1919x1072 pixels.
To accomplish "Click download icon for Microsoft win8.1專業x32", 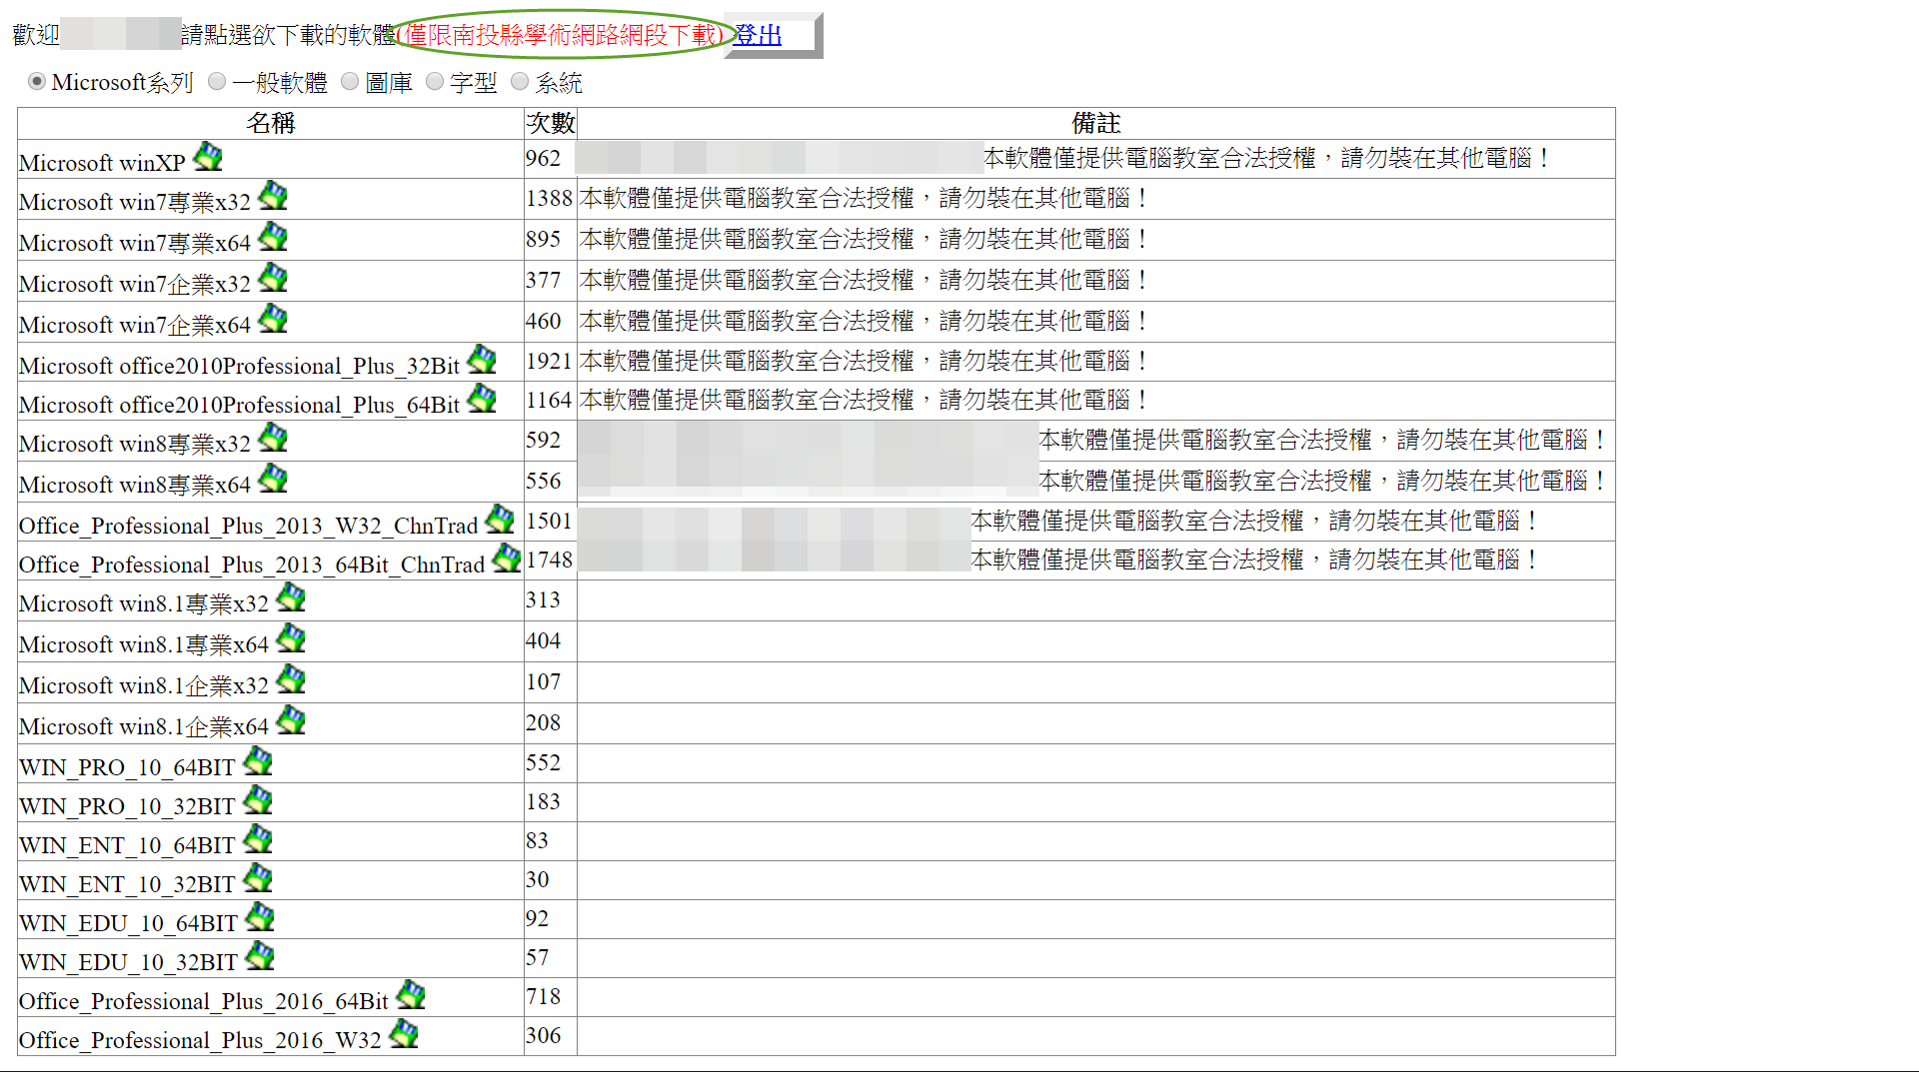I will [x=291, y=596].
